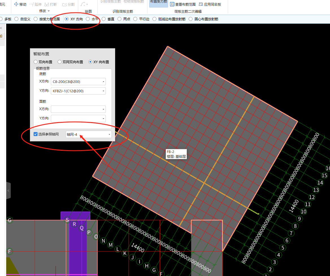Image resolution: width=330 pixels, height=276 pixels.
Task: Click axis bubble P
Action: [x=89, y=233]
